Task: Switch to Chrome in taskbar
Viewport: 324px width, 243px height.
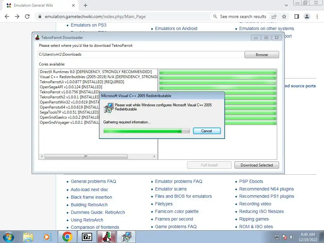Action: point(67,237)
